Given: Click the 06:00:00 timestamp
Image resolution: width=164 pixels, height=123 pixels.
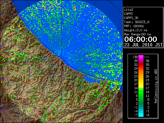Looking at the screenshot, I should point(141,39).
